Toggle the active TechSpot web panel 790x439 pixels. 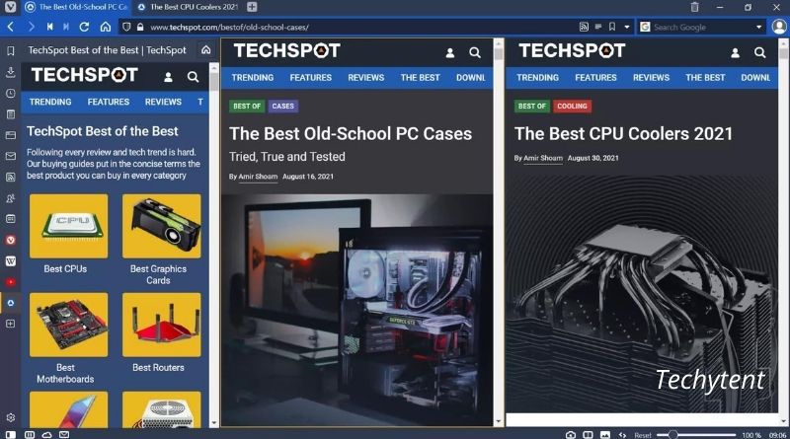click(x=10, y=303)
